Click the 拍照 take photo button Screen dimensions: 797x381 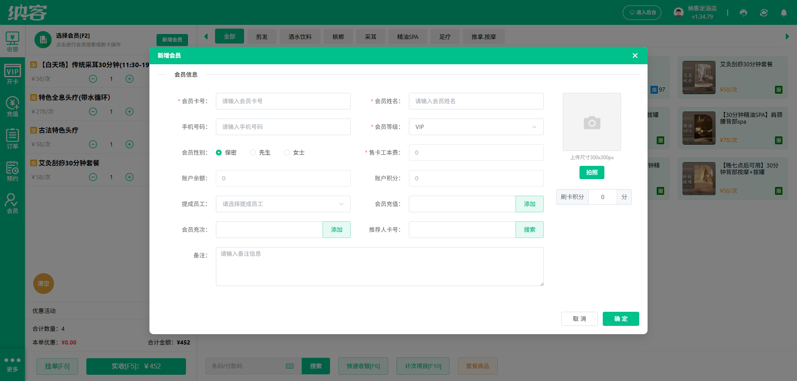tap(592, 172)
